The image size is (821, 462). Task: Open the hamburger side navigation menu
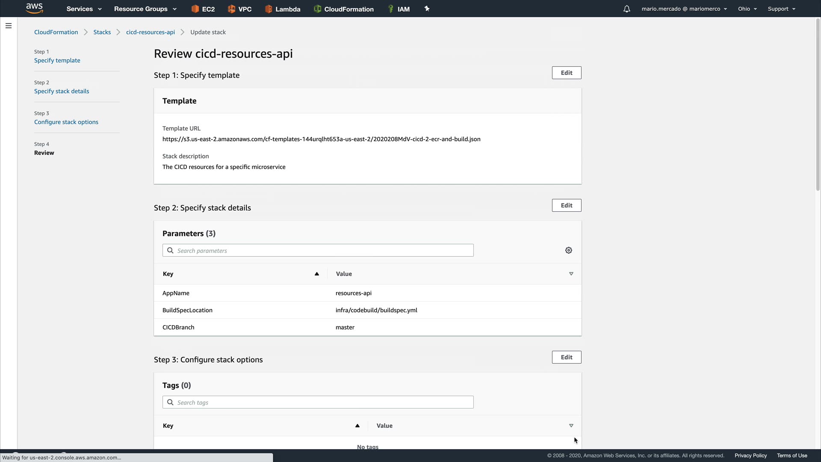point(9,26)
